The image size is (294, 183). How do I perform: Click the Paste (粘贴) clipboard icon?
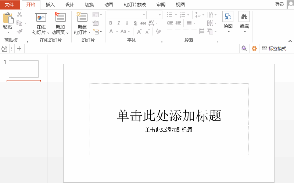point(8,18)
